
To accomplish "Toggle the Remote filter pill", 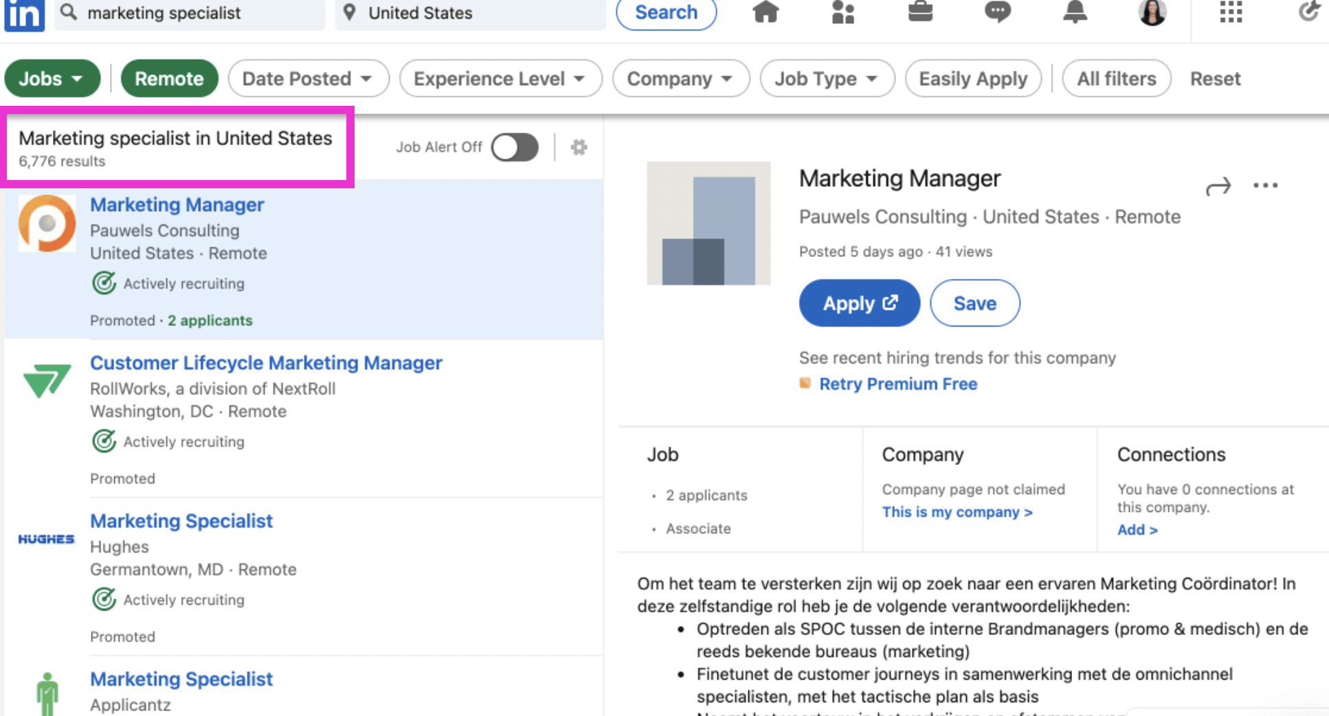I will (x=169, y=78).
